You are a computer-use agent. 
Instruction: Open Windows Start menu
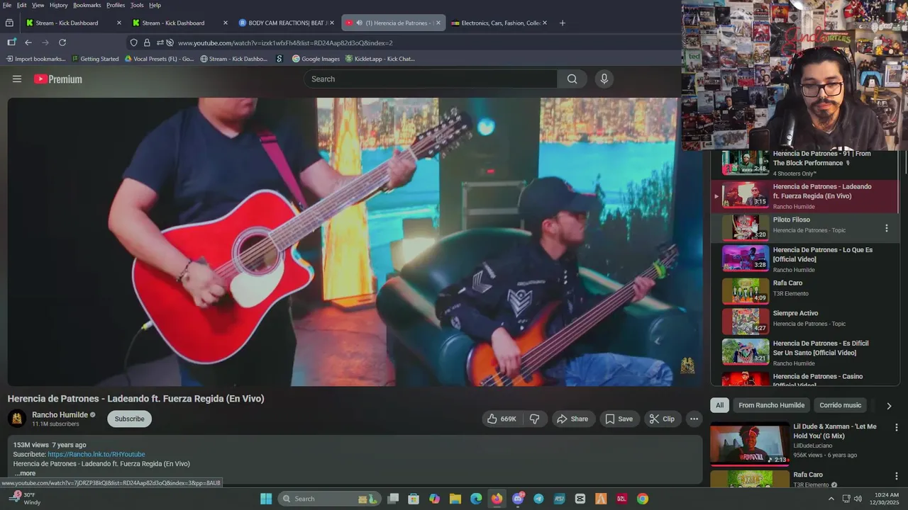266,499
